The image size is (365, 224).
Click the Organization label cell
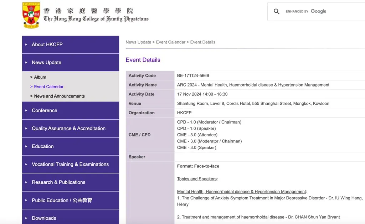[150, 113]
